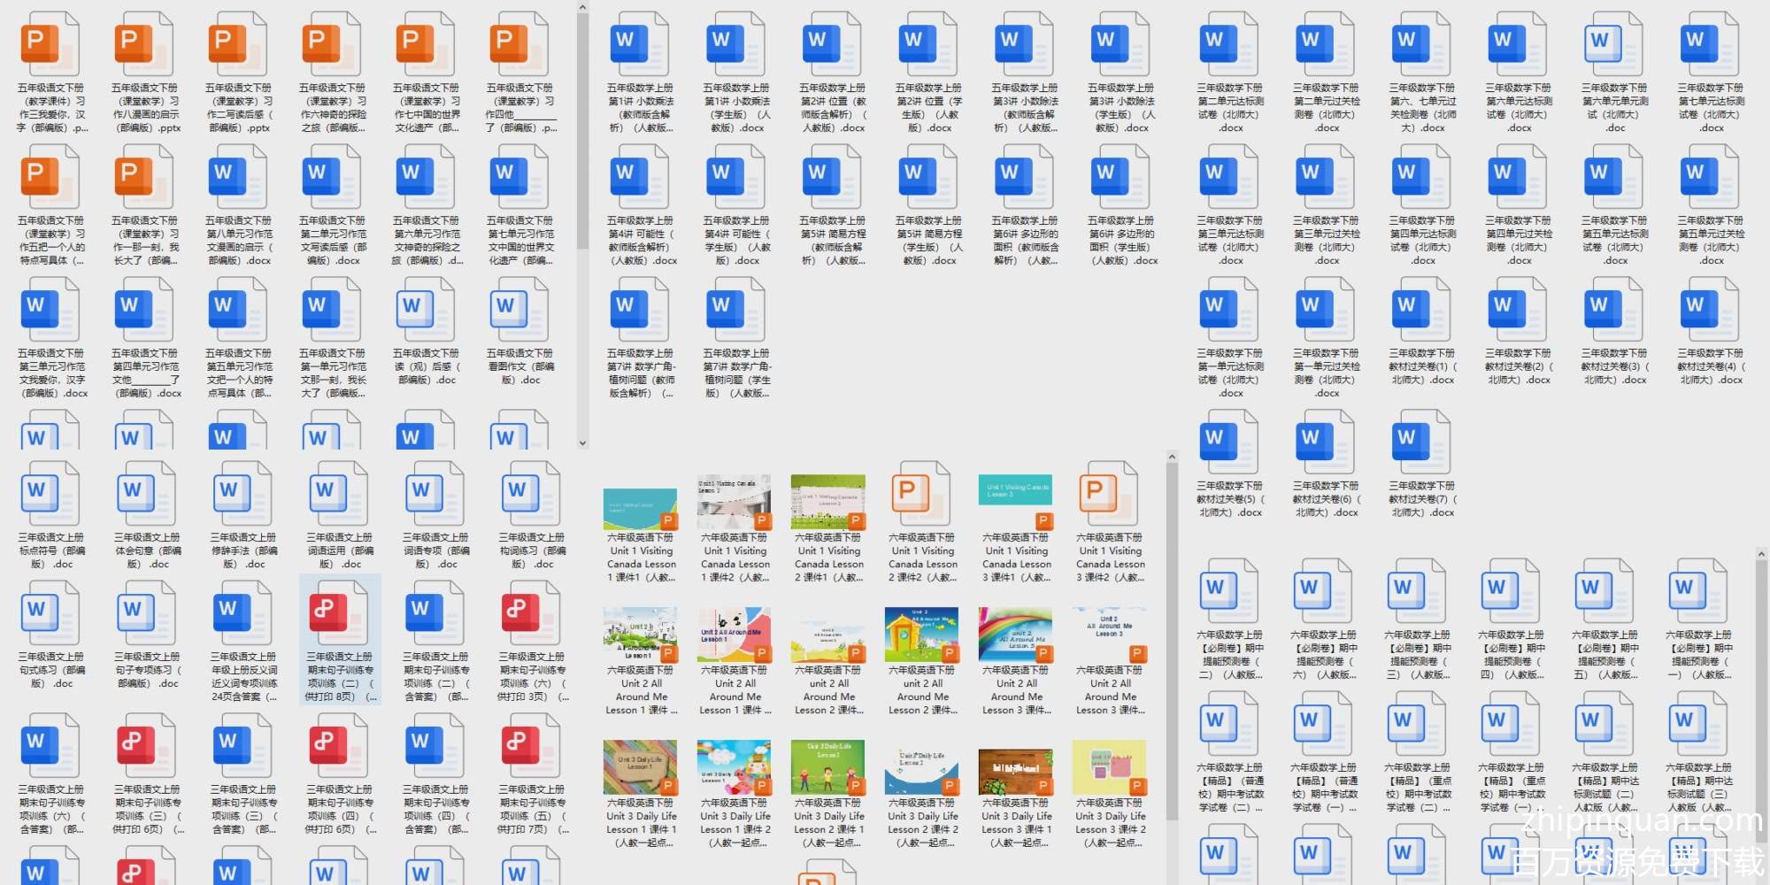Screen dimensions: 1770x885
Task: Open Word icon for 三年级数学下册 教材过关卷(7)
Action: pos(1422,441)
